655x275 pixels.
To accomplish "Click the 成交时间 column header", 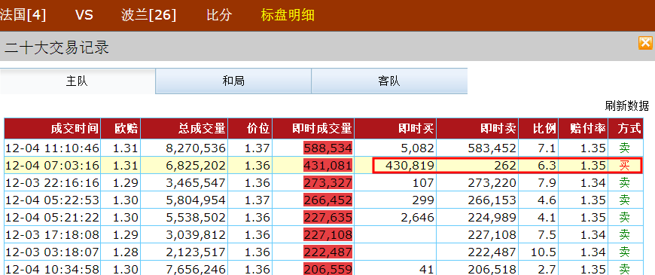I will [53, 129].
